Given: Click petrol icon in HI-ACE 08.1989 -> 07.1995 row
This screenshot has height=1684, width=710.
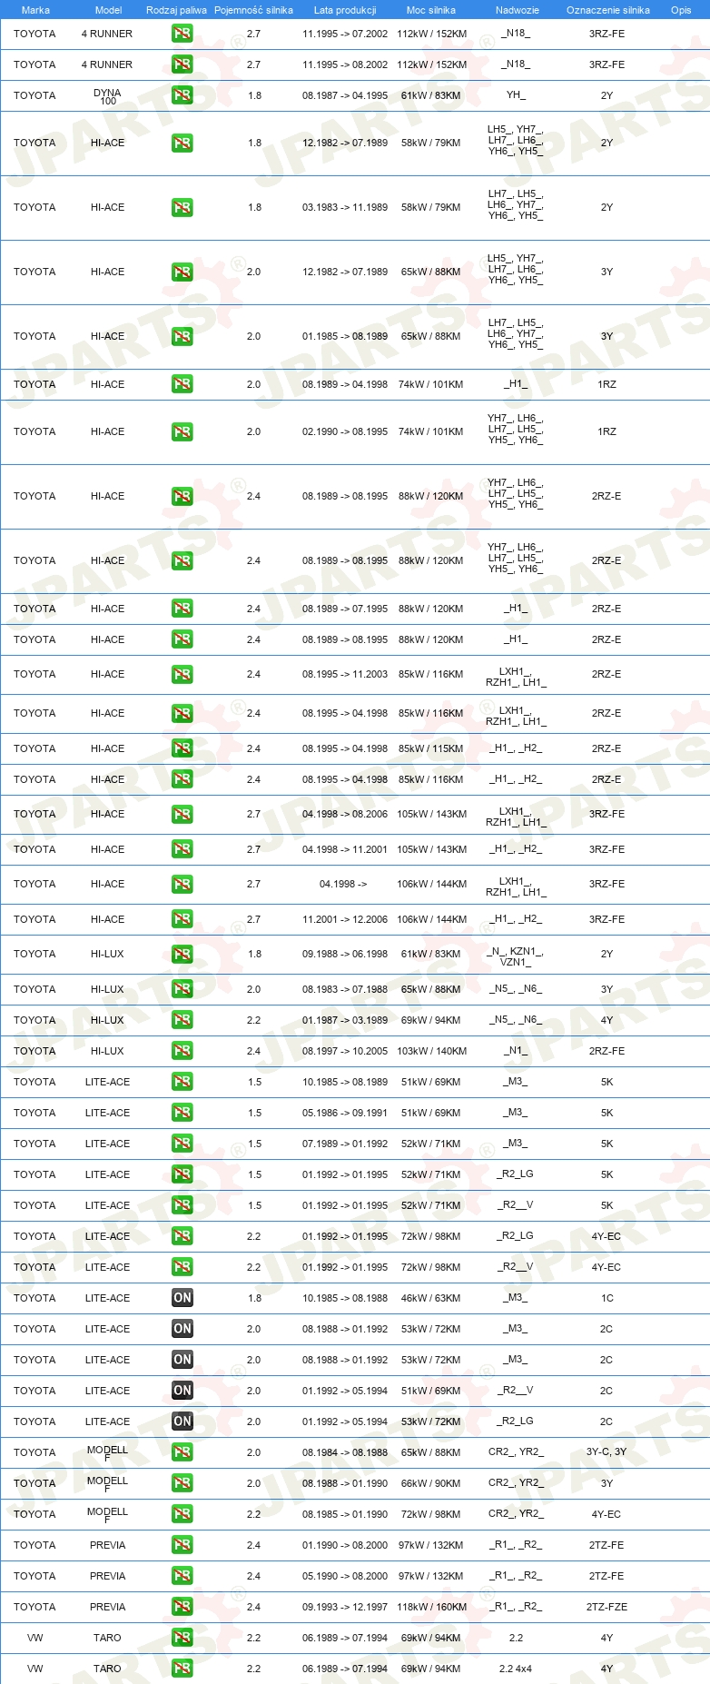Looking at the screenshot, I should [182, 609].
